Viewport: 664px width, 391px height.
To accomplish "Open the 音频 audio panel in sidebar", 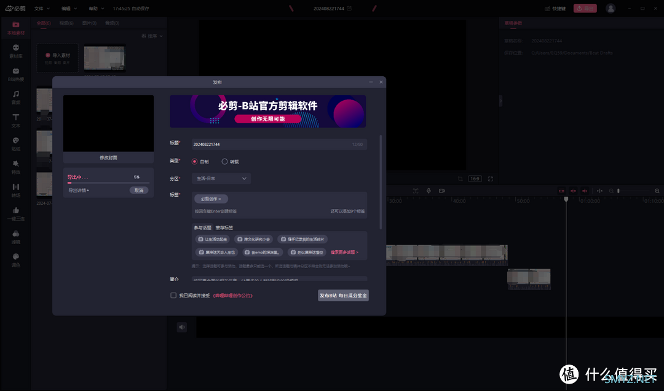I will point(15,97).
